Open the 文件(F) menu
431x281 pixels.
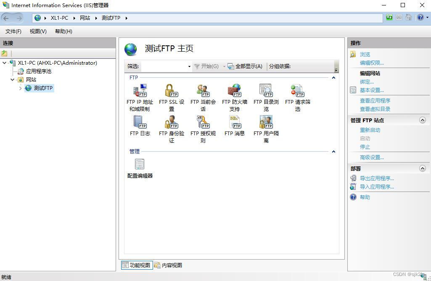13,32
